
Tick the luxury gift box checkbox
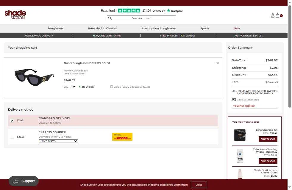pyautogui.click(x=112, y=87)
